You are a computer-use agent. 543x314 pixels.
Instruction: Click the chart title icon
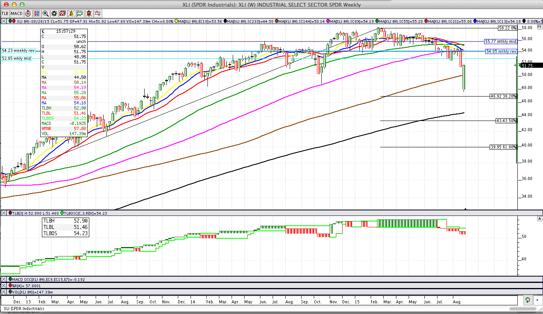[80, 13]
